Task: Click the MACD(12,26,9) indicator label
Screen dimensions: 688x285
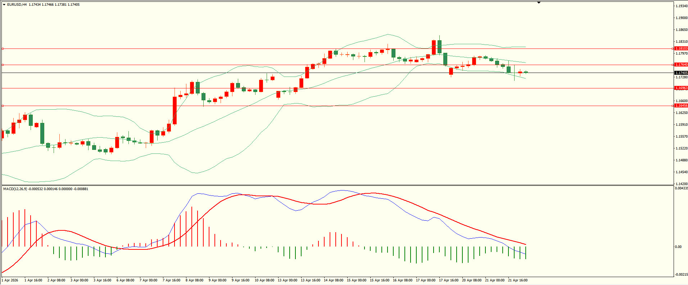Action: 15,189
